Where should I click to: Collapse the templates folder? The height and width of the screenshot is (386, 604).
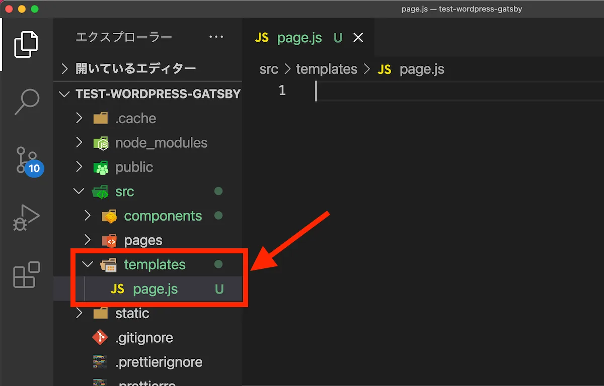tap(87, 264)
